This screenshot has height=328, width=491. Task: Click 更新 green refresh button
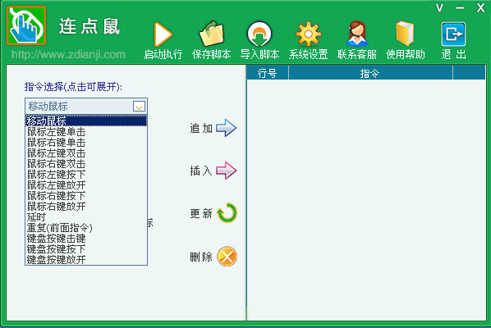pos(227,213)
